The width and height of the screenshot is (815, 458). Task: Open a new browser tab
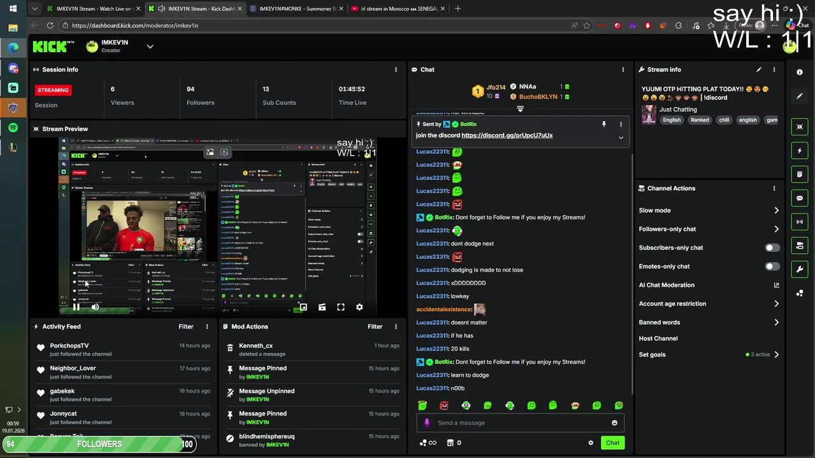click(x=458, y=9)
